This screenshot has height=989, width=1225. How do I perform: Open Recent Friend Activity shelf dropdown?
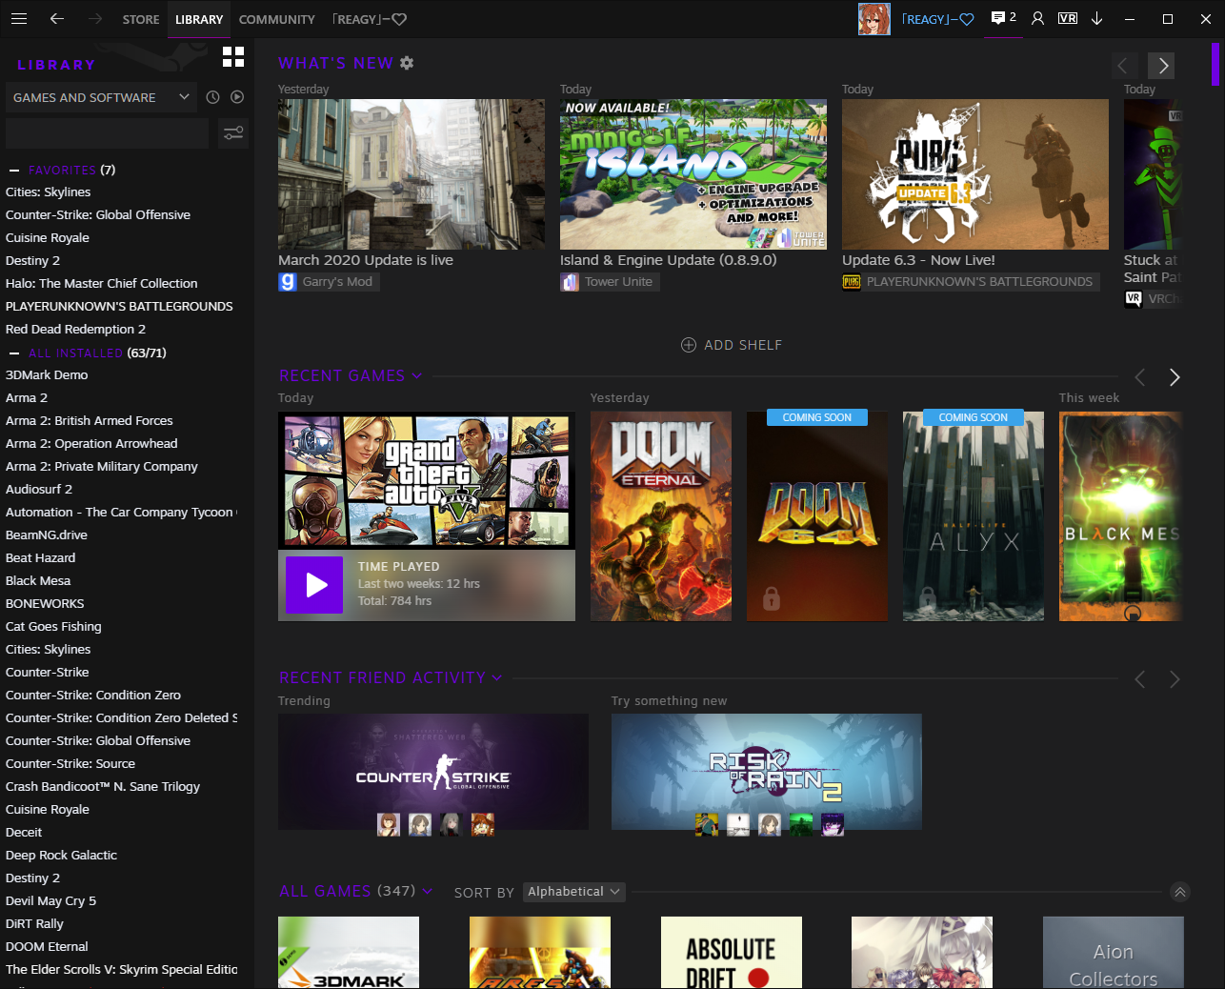click(x=497, y=678)
